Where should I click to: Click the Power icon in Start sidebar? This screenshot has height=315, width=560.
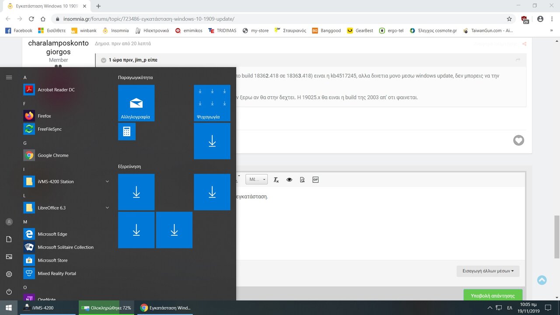tap(9, 291)
